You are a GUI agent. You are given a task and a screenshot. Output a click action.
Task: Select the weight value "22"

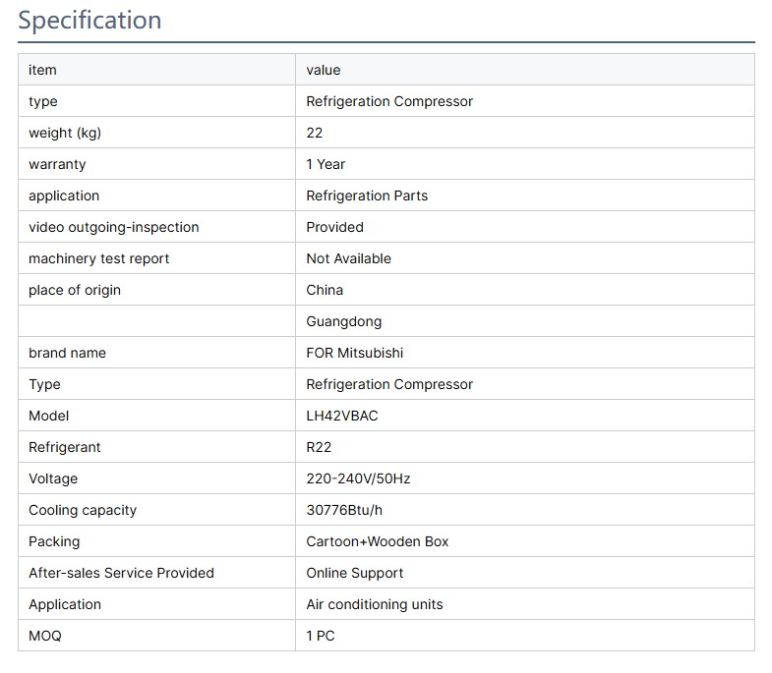(x=315, y=133)
